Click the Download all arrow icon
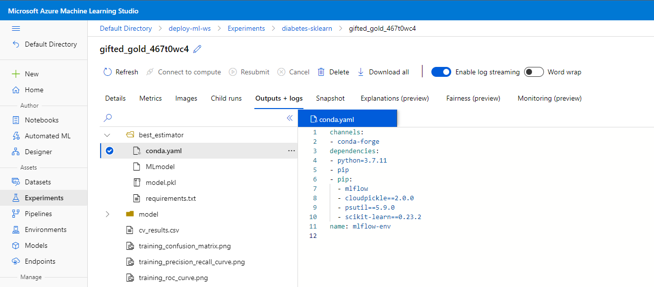 pyautogui.click(x=361, y=72)
